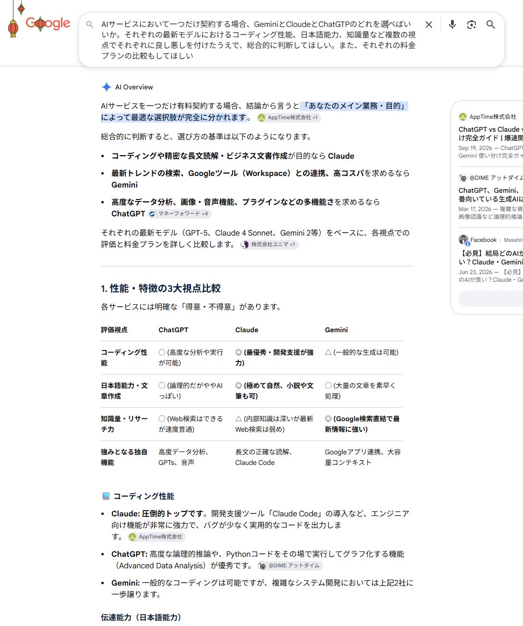Screen dimensions: 523x626
Task: Open the 'AppTime株式会社 +1' citation chip
Action: (288, 117)
